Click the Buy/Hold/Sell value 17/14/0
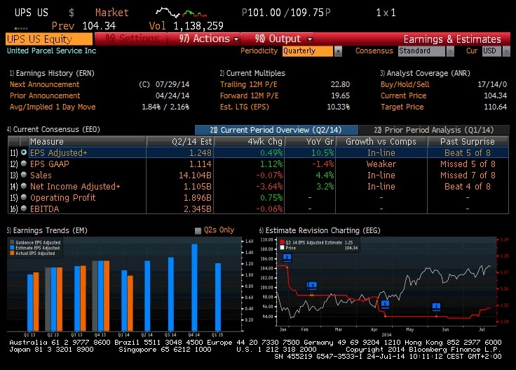516x370 pixels. pyautogui.click(x=492, y=84)
